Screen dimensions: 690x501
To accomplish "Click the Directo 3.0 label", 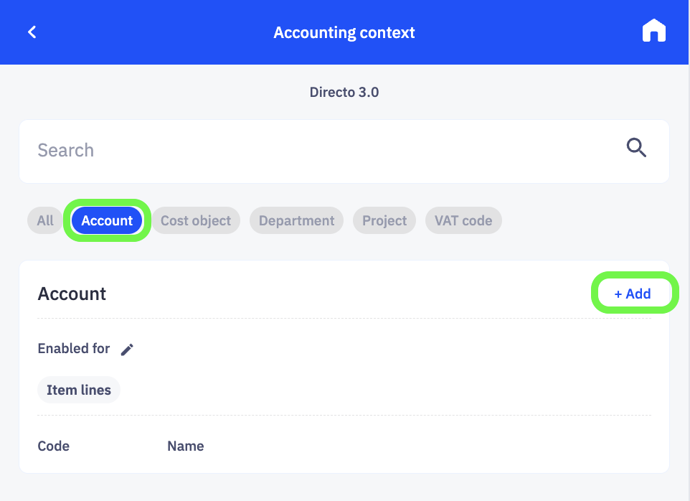I will [x=344, y=92].
